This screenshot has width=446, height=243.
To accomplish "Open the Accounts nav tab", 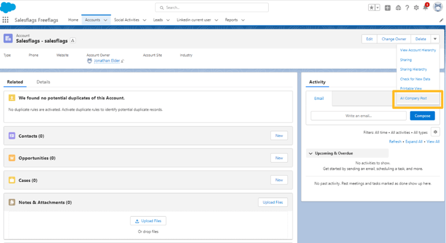I will point(92,20).
